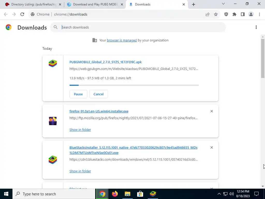This screenshot has width=265, height=199.
Task: Open the taskbar clock showing 12:54 PM
Action: pyautogui.click(x=243, y=194)
